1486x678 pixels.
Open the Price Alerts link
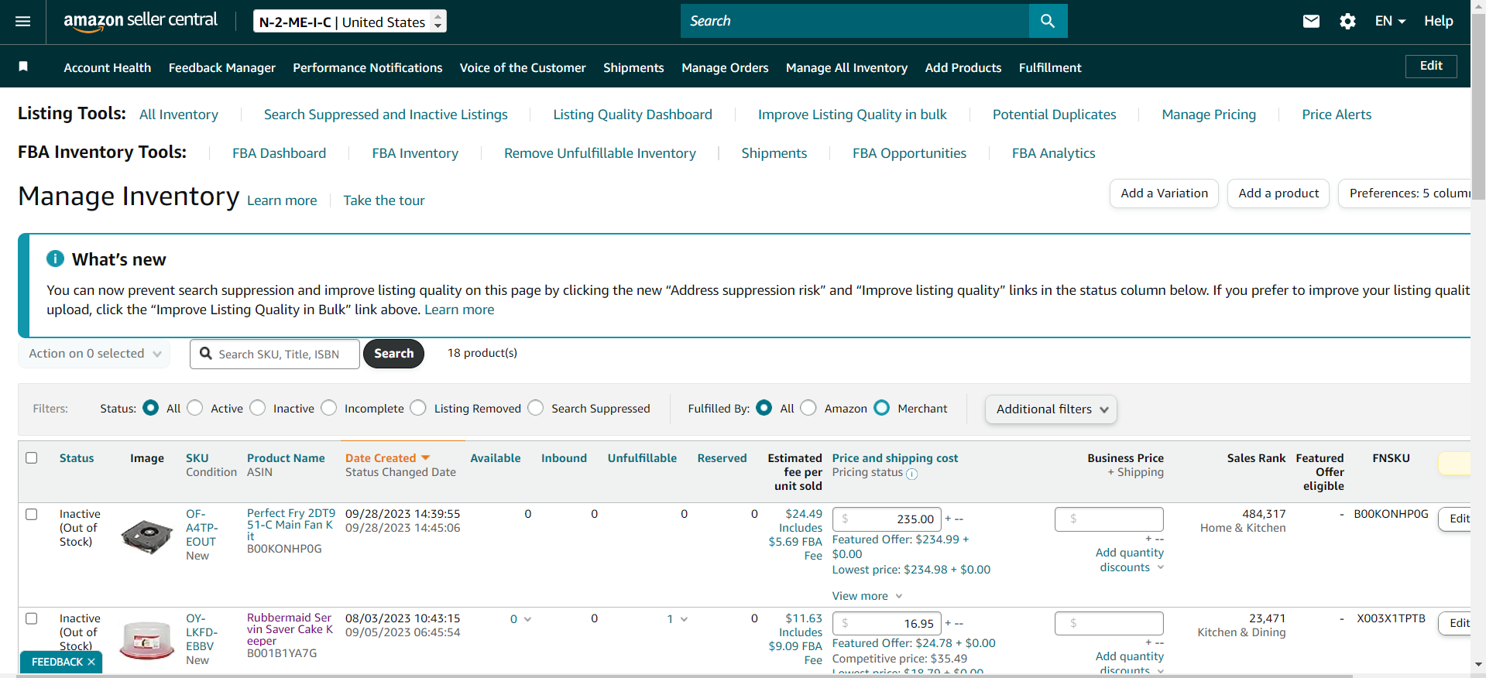pyautogui.click(x=1337, y=115)
